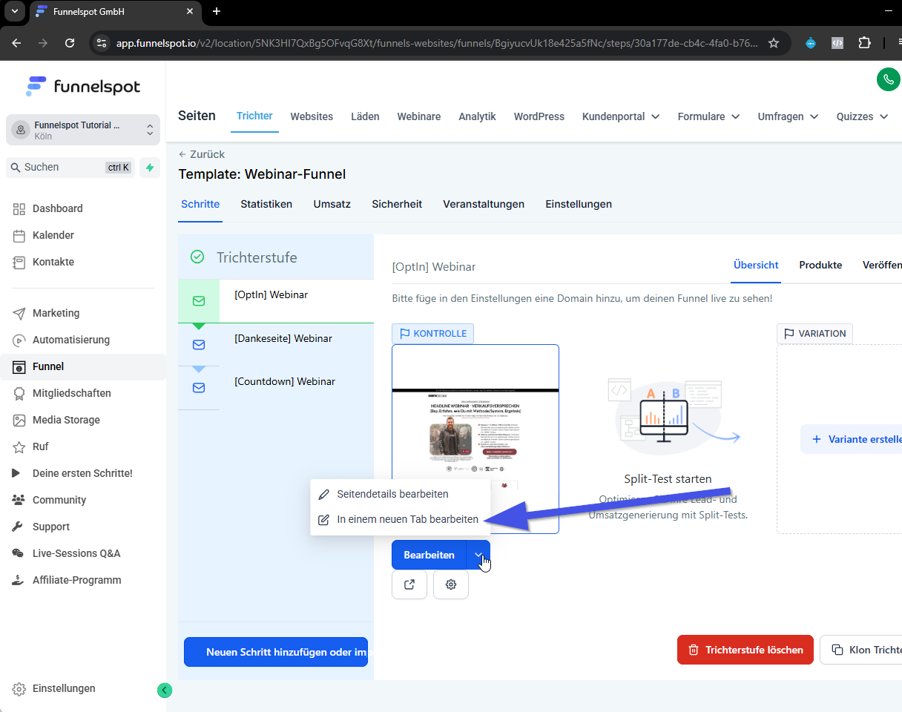The height and width of the screenshot is (712, 902).
Task: Open the Webinare tab
Action: pos(419,116)
